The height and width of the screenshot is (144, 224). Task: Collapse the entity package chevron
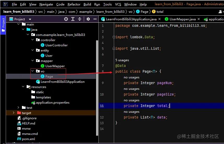coord(33,50)
